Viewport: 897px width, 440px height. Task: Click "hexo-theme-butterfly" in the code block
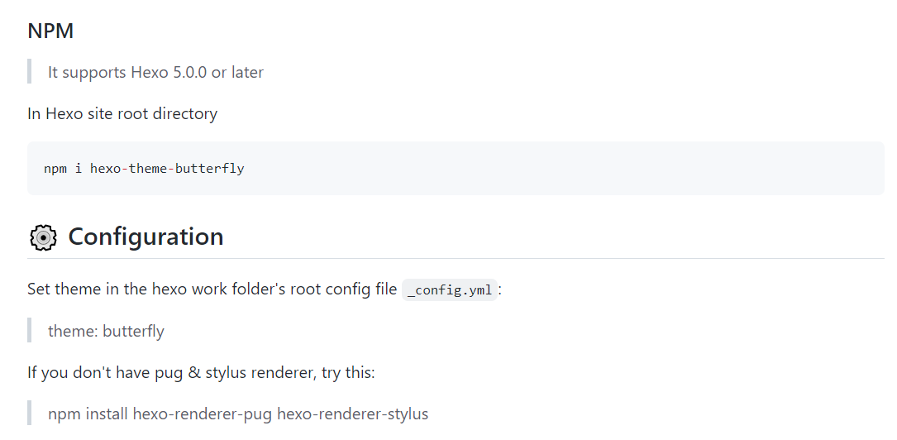pyautogui.click(x=167, y=169)
